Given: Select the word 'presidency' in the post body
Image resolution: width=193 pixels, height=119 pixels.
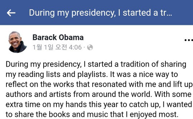Looking at the screenshot, I should coord(62,65).
